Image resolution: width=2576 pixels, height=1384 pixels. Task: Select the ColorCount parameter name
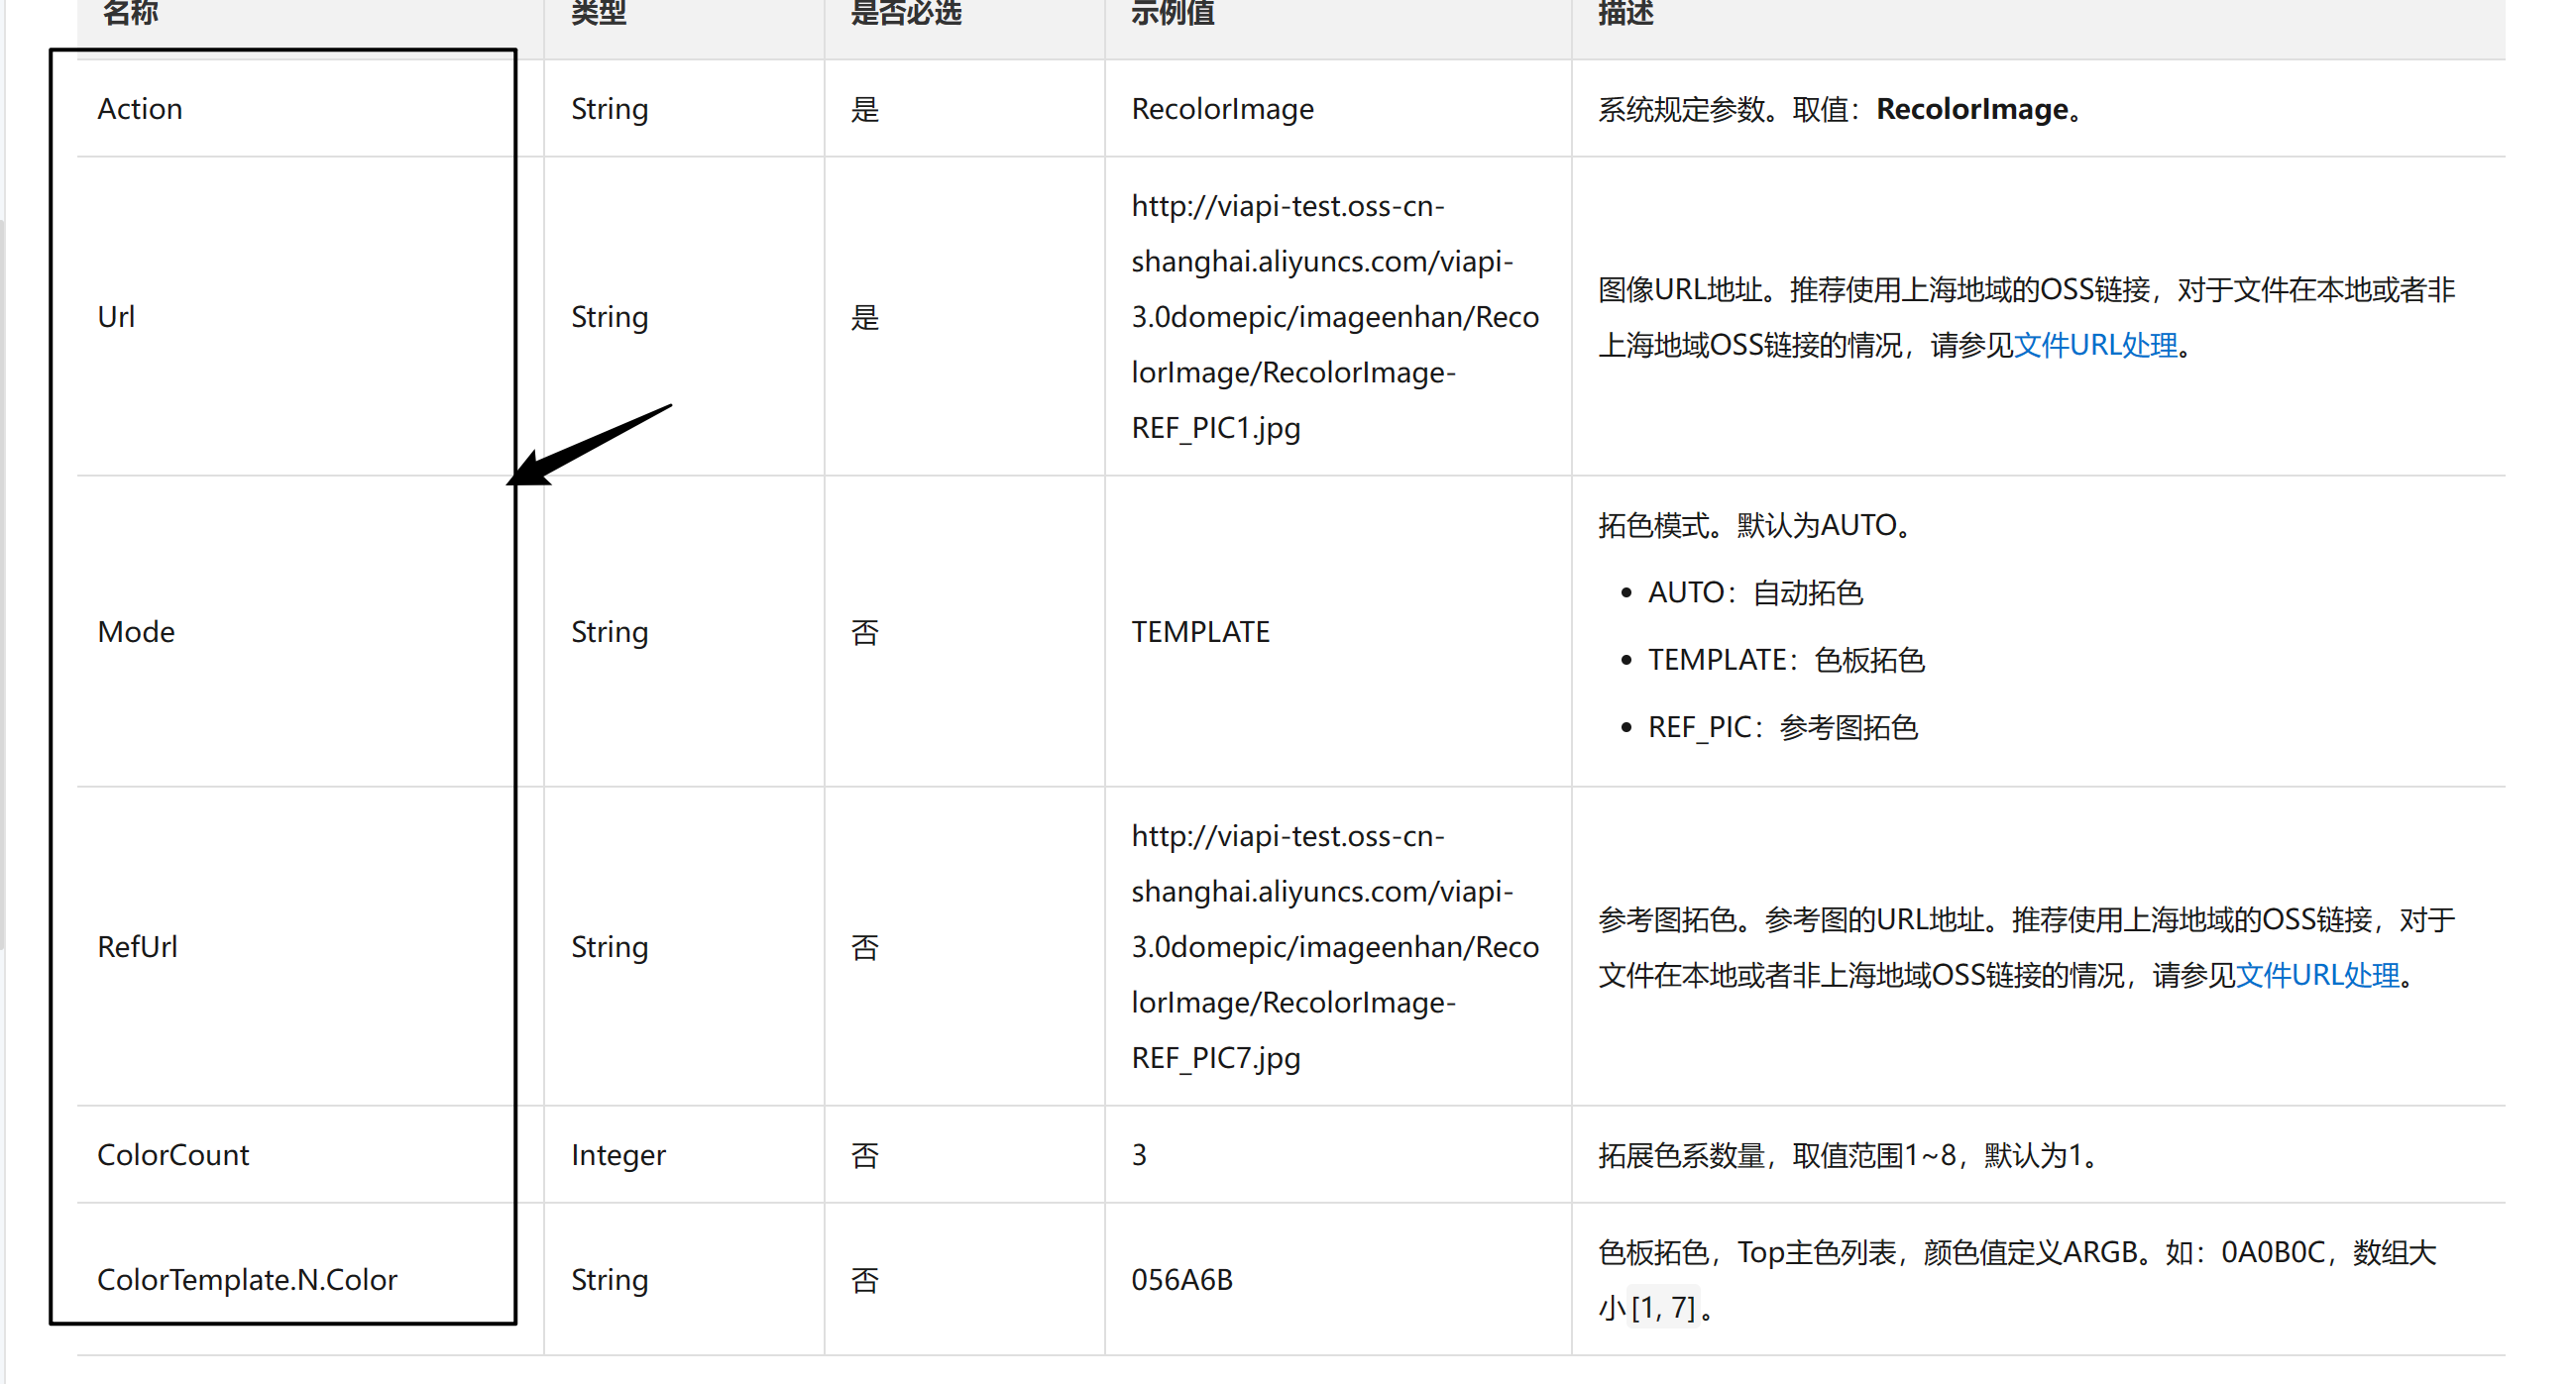[173, 1155]
